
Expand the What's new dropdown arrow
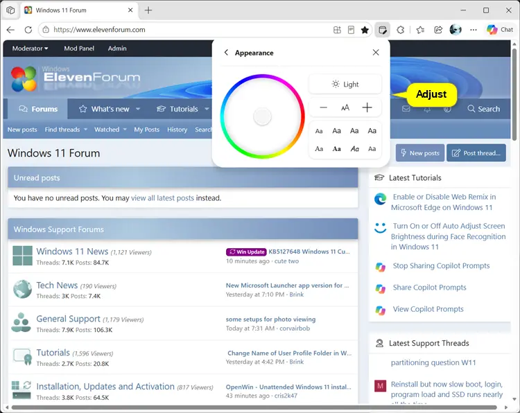[x=138, y=109]
